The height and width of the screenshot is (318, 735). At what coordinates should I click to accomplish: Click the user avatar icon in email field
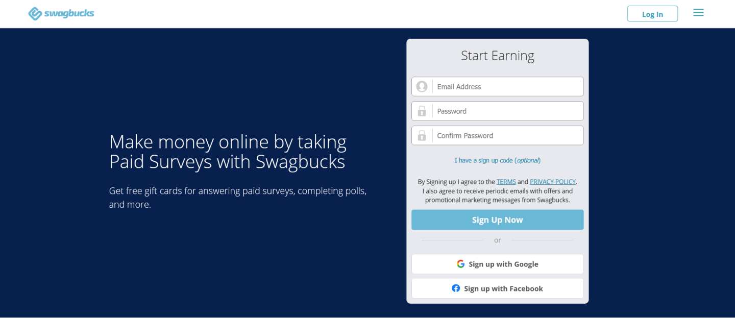(422, 87)
